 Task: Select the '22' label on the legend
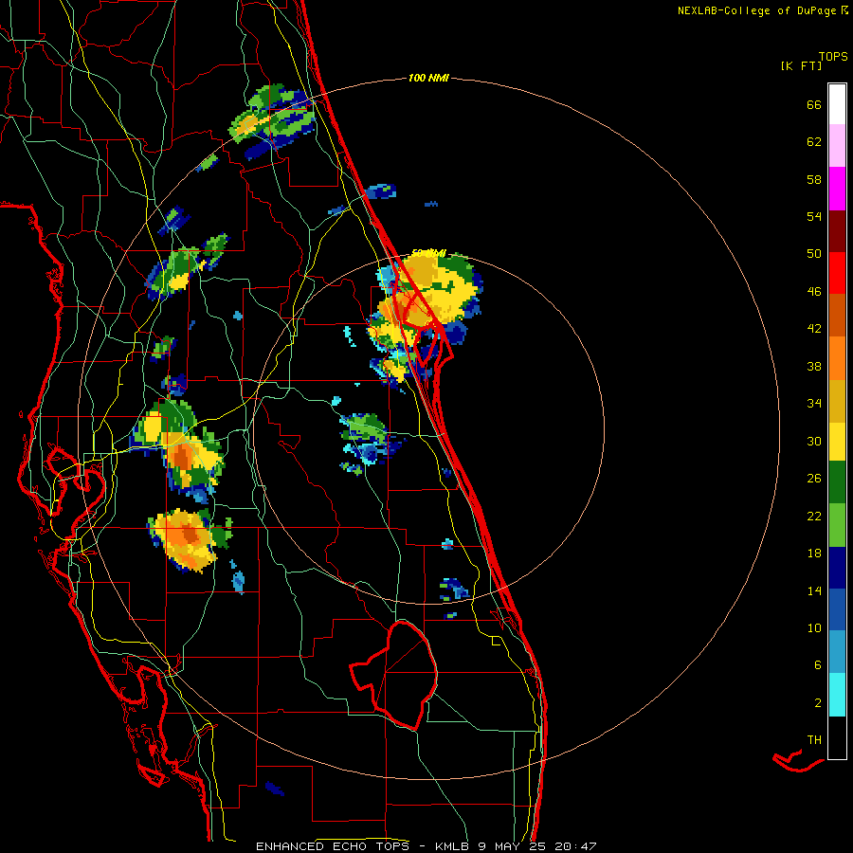814,517
